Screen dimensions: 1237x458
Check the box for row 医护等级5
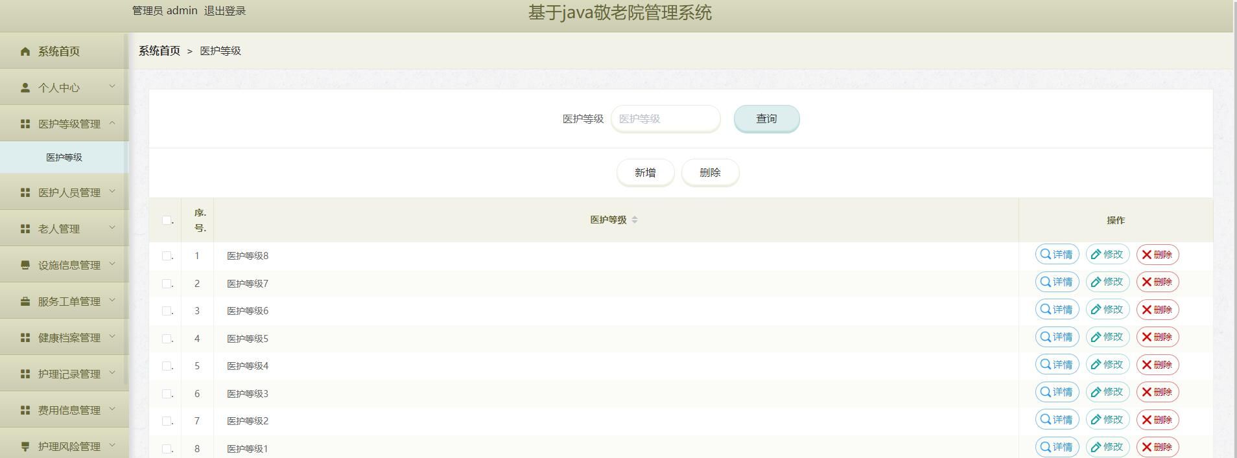[x=167, y=338]
